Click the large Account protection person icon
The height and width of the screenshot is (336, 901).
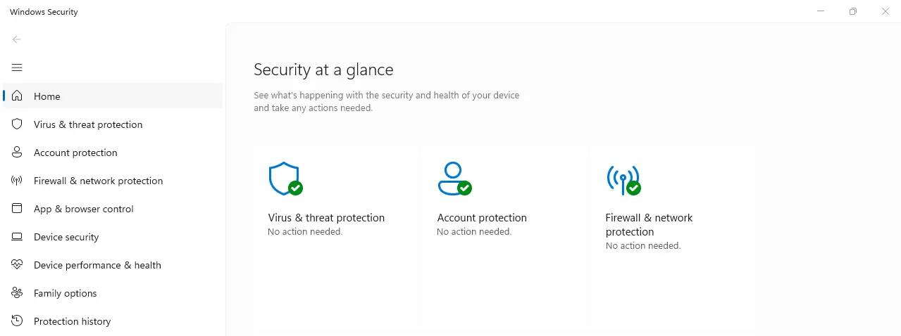[453, 179]
